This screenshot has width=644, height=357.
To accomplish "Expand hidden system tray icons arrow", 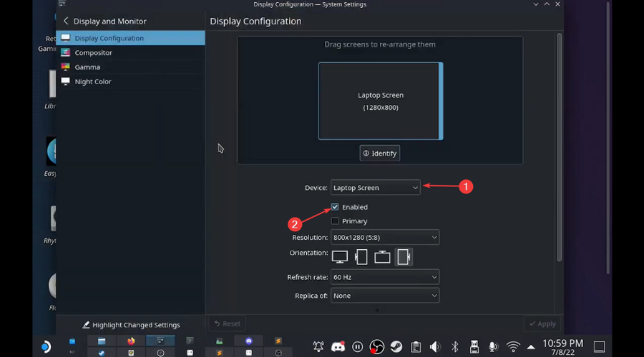I will coord(531,347).
